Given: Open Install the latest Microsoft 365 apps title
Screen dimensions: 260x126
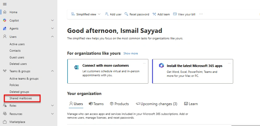Looking at the screenshot, I should tap(195, 66).
